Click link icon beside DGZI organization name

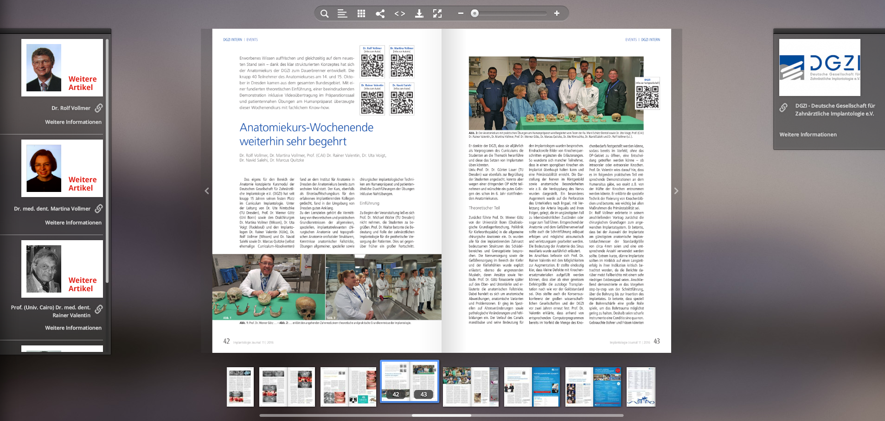coord(783,108)
